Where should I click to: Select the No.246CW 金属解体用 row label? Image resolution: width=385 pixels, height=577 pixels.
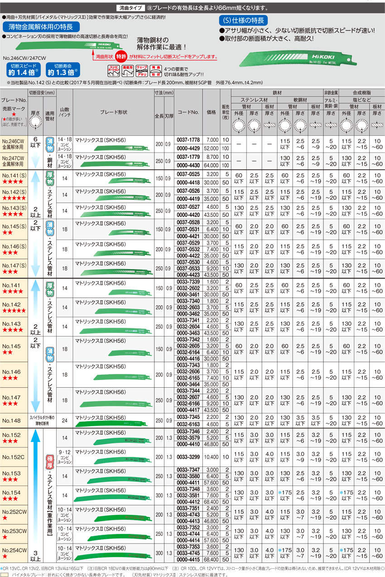[x=13, y=144]
